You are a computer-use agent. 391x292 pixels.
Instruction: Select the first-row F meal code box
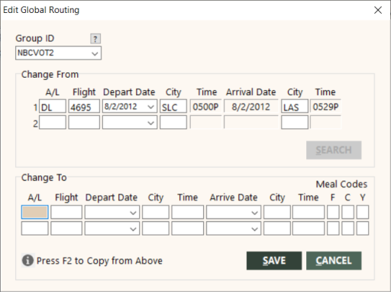tap(333, 212)
